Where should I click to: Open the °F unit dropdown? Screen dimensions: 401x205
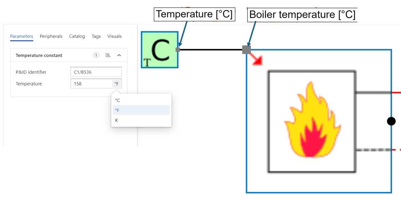click(x=116, y=84)
